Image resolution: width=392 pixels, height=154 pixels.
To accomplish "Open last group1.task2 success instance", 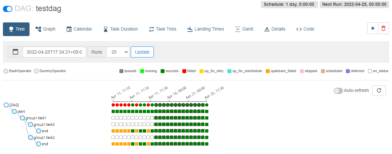I will pyautogui.click(x=207, y=137).
